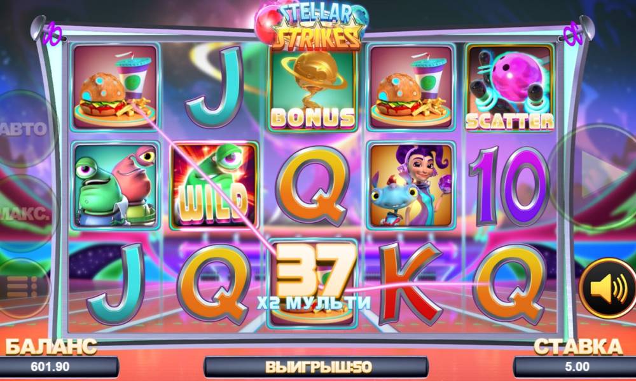Click the SCATTER bowling ball symbol
636x381 pixels.
[x=510, y=88]
